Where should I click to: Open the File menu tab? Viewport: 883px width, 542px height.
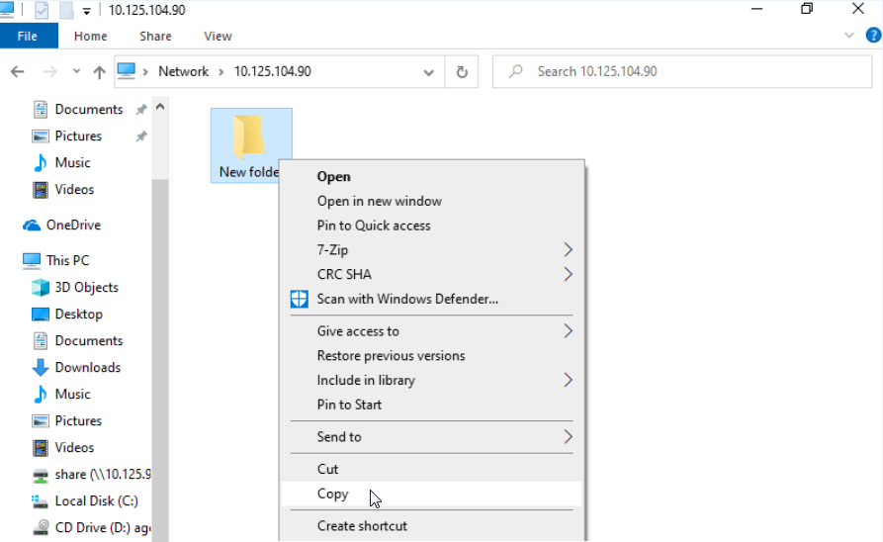click(x=28, y=36)
